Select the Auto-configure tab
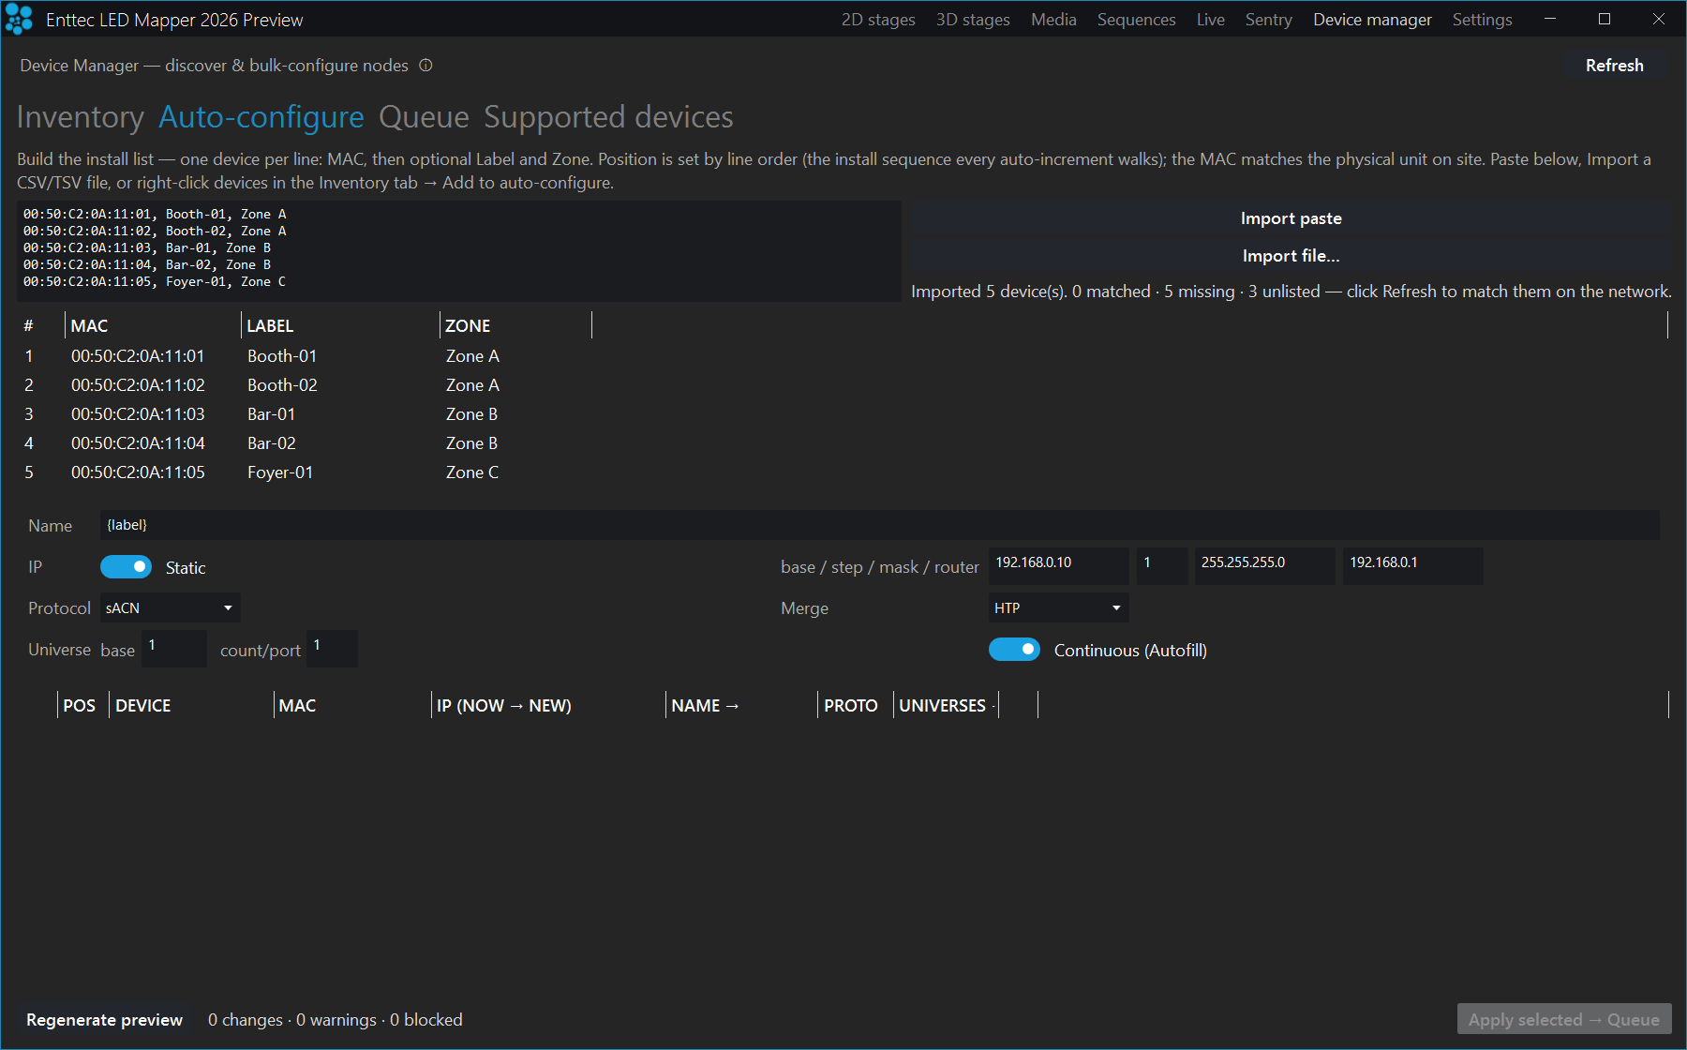This screenshot has width=1687, height=1050. pyautogui.click(x=261, y=117)
